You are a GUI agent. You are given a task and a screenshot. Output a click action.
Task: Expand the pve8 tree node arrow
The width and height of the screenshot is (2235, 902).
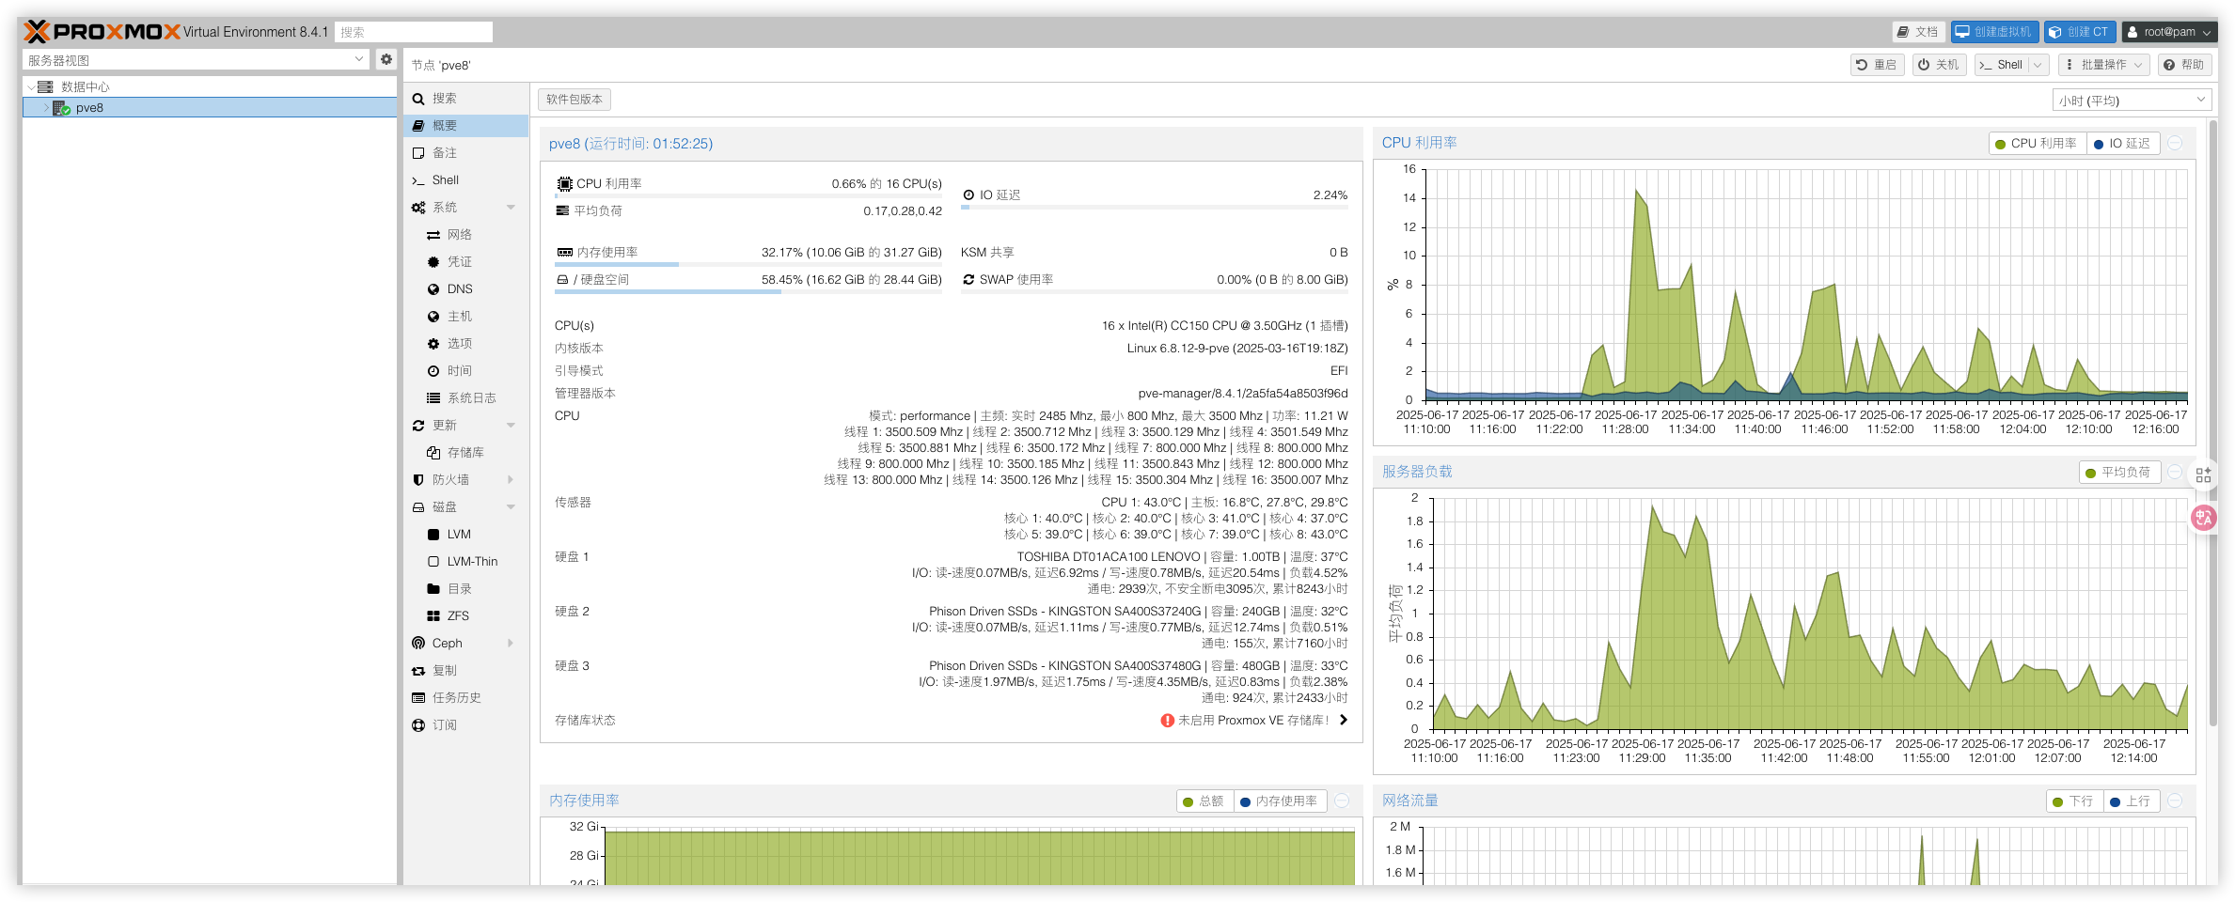tap(46, 108)
